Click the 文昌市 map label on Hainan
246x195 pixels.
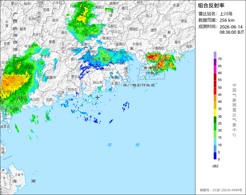coord(19,174)
